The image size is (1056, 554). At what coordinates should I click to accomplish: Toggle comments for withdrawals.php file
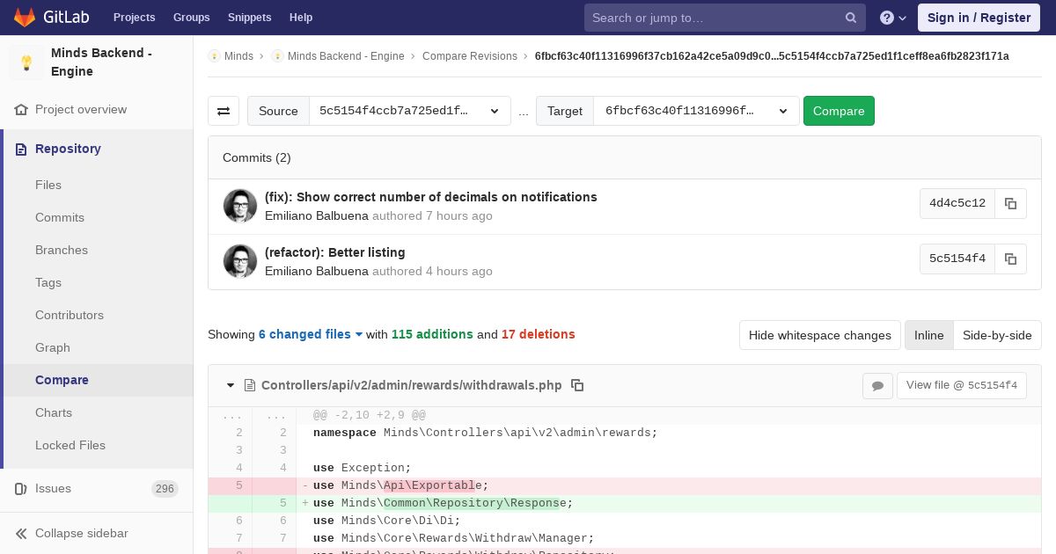[x=877, y=385]
